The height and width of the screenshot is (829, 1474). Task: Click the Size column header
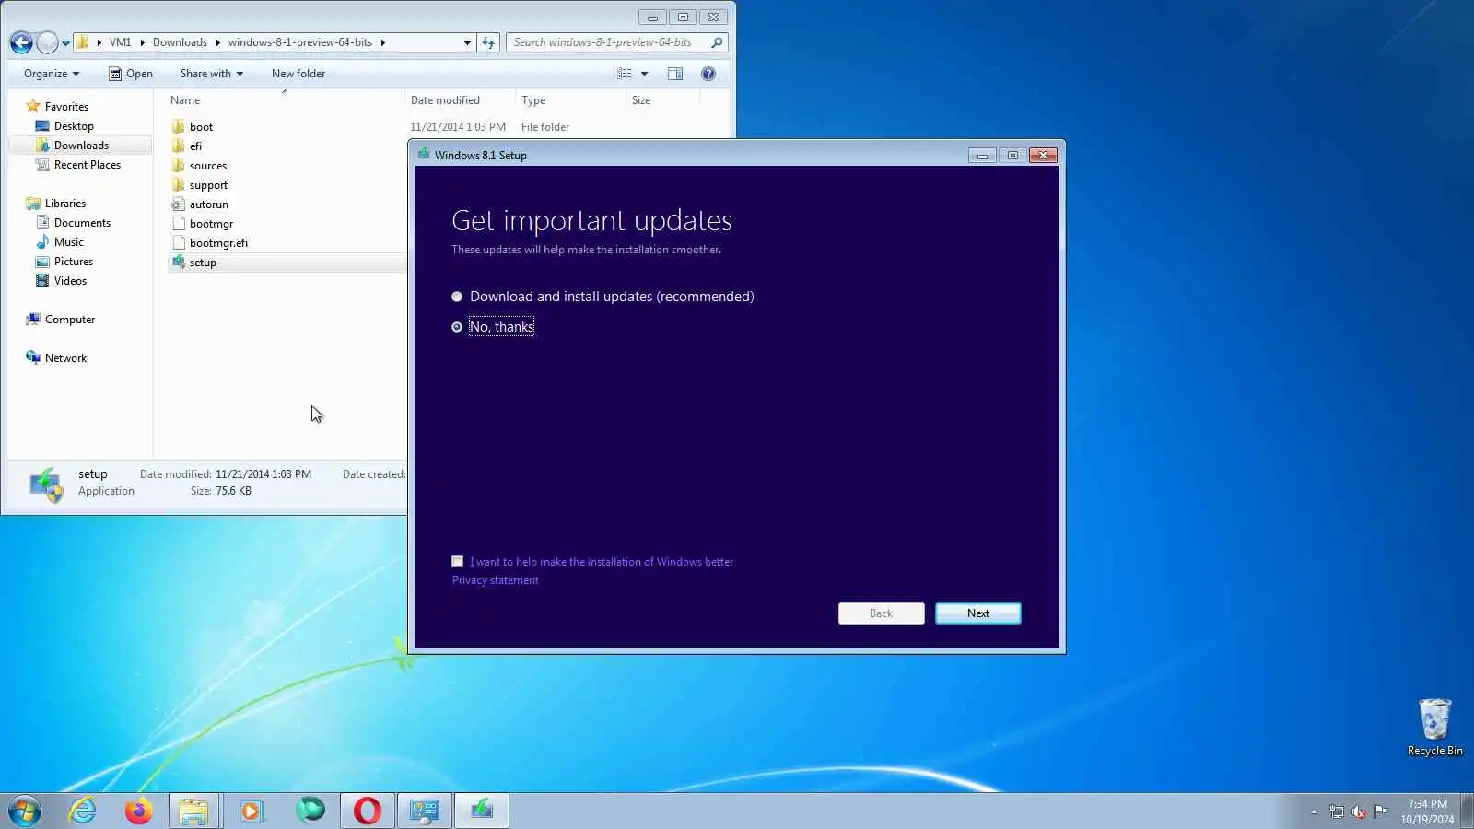click(x=661, y=100)
